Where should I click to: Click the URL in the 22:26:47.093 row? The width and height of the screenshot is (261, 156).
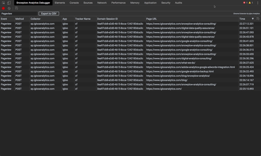181,32
